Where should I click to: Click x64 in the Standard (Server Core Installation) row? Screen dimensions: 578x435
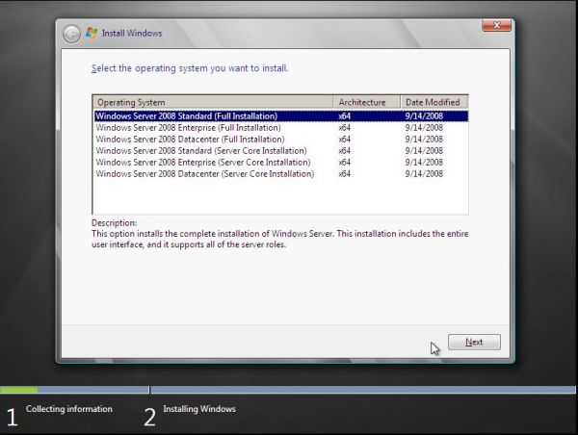[344, 151]
